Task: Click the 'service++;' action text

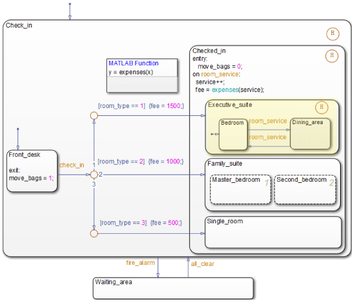Action: [x=210, y=82]
